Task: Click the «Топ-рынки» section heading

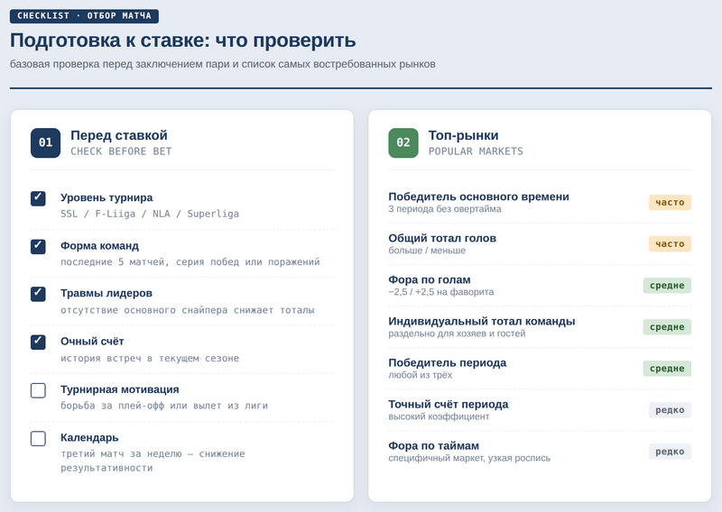Action: (463, 135)
